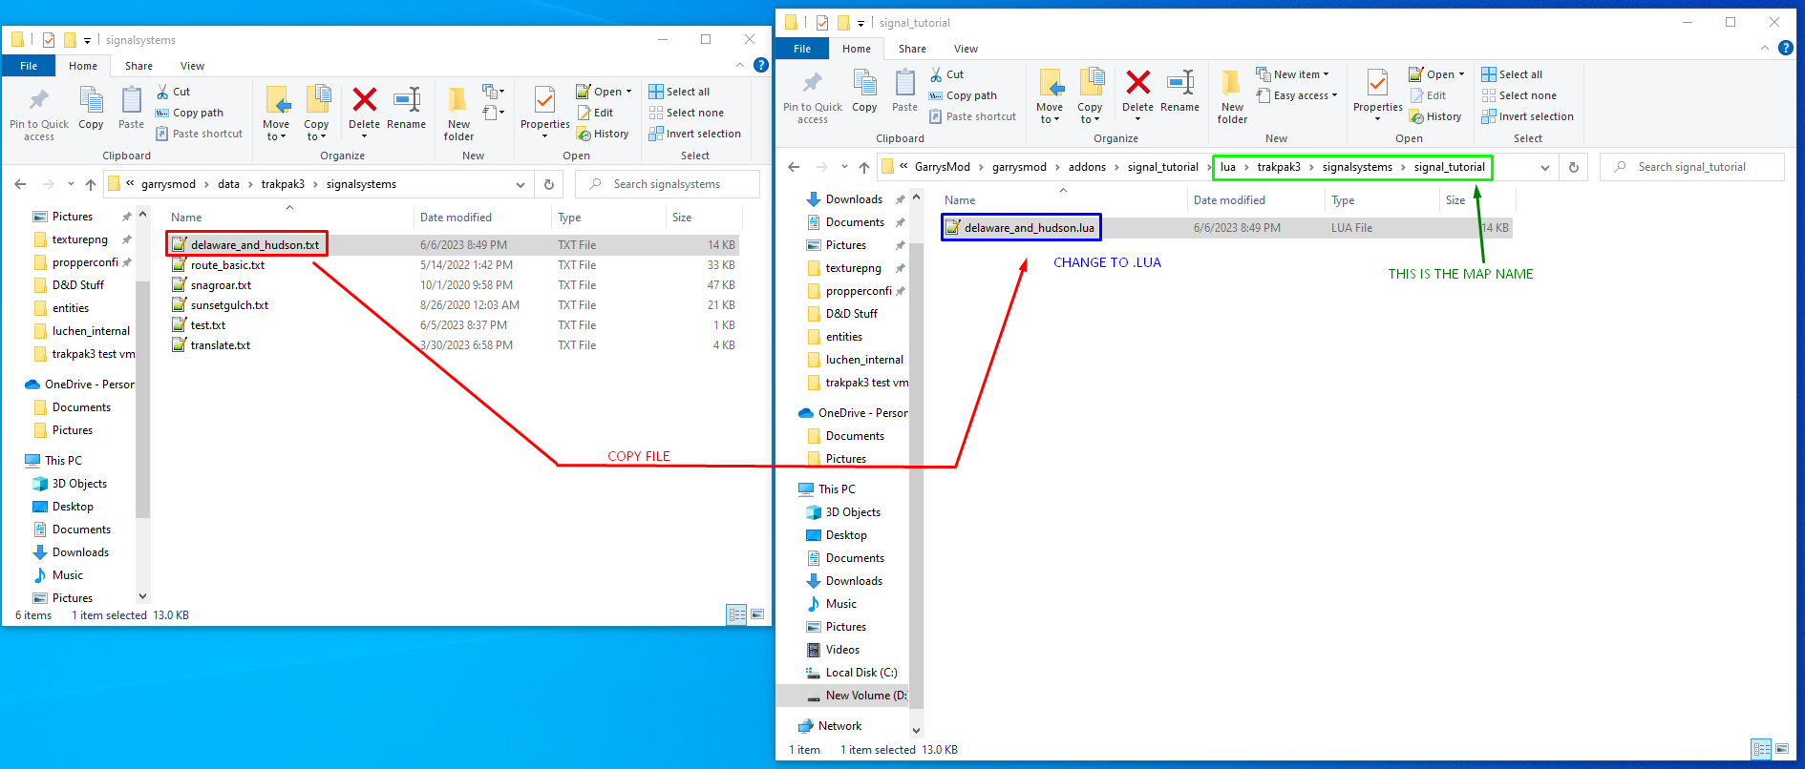This screenshot has height=769, width=1805.
Task: Click History in signalsystems ribbon
Action: (603, 134)
